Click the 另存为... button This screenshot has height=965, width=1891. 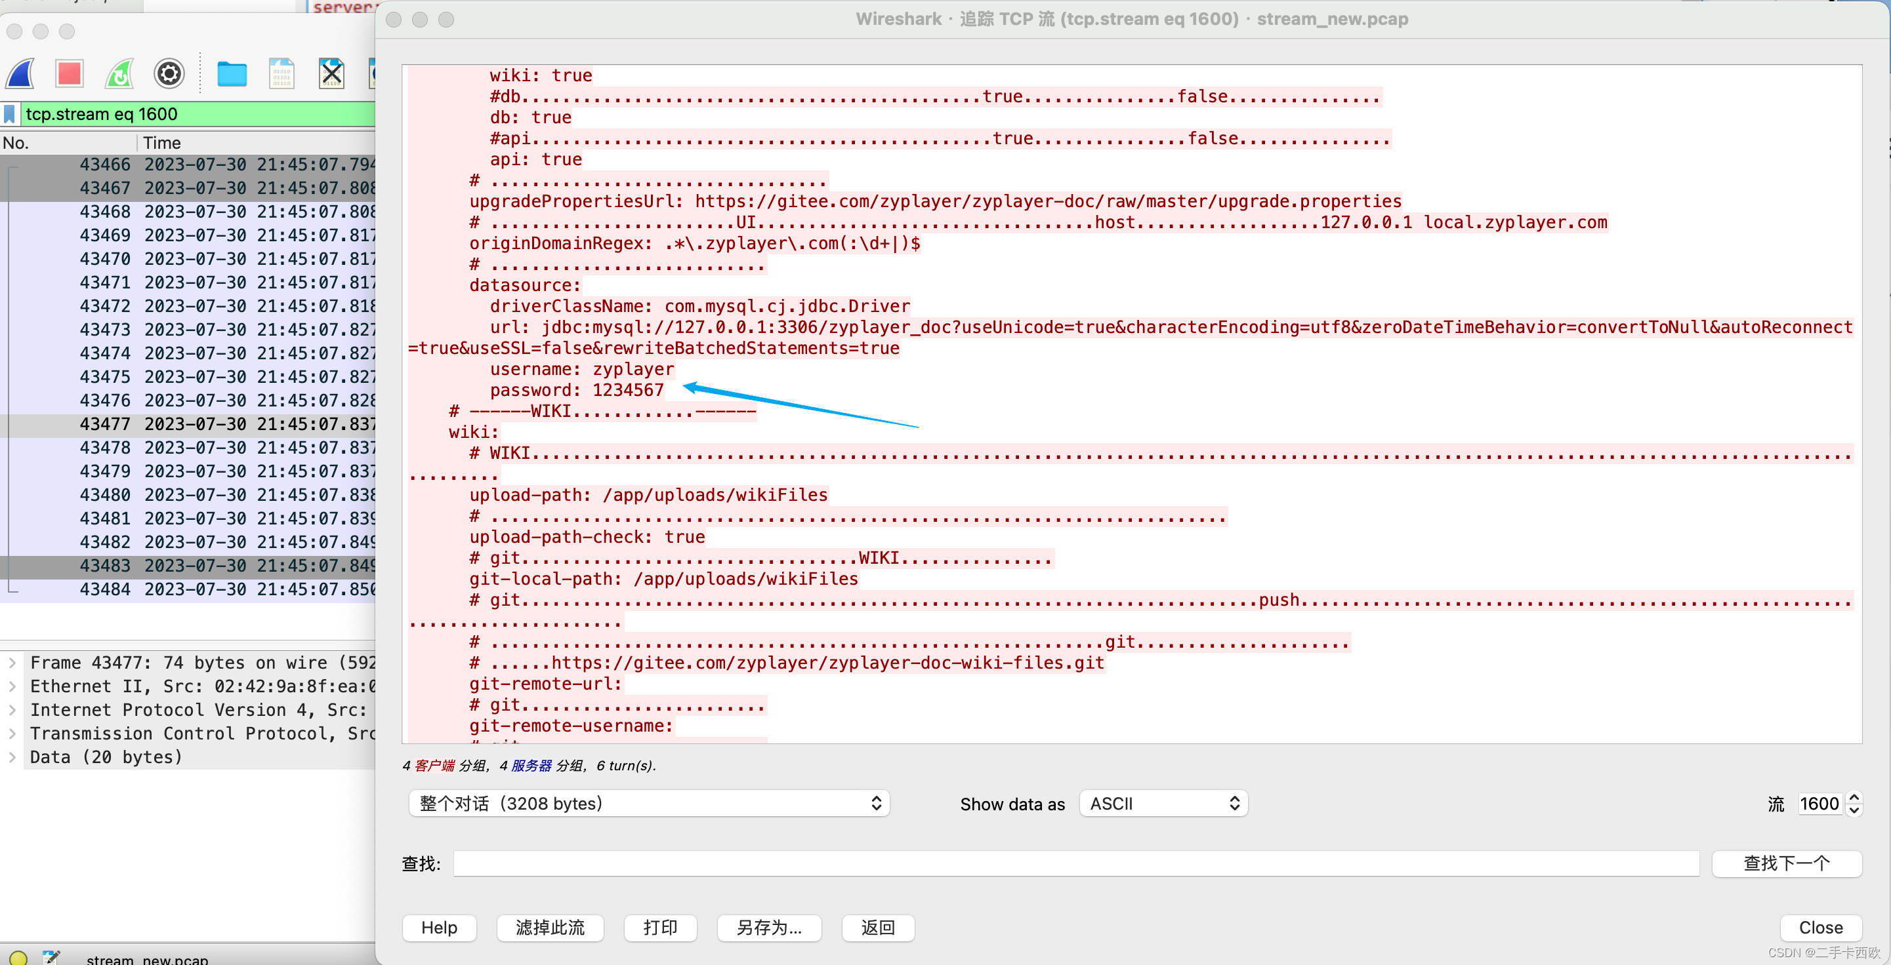pos(768,928)
